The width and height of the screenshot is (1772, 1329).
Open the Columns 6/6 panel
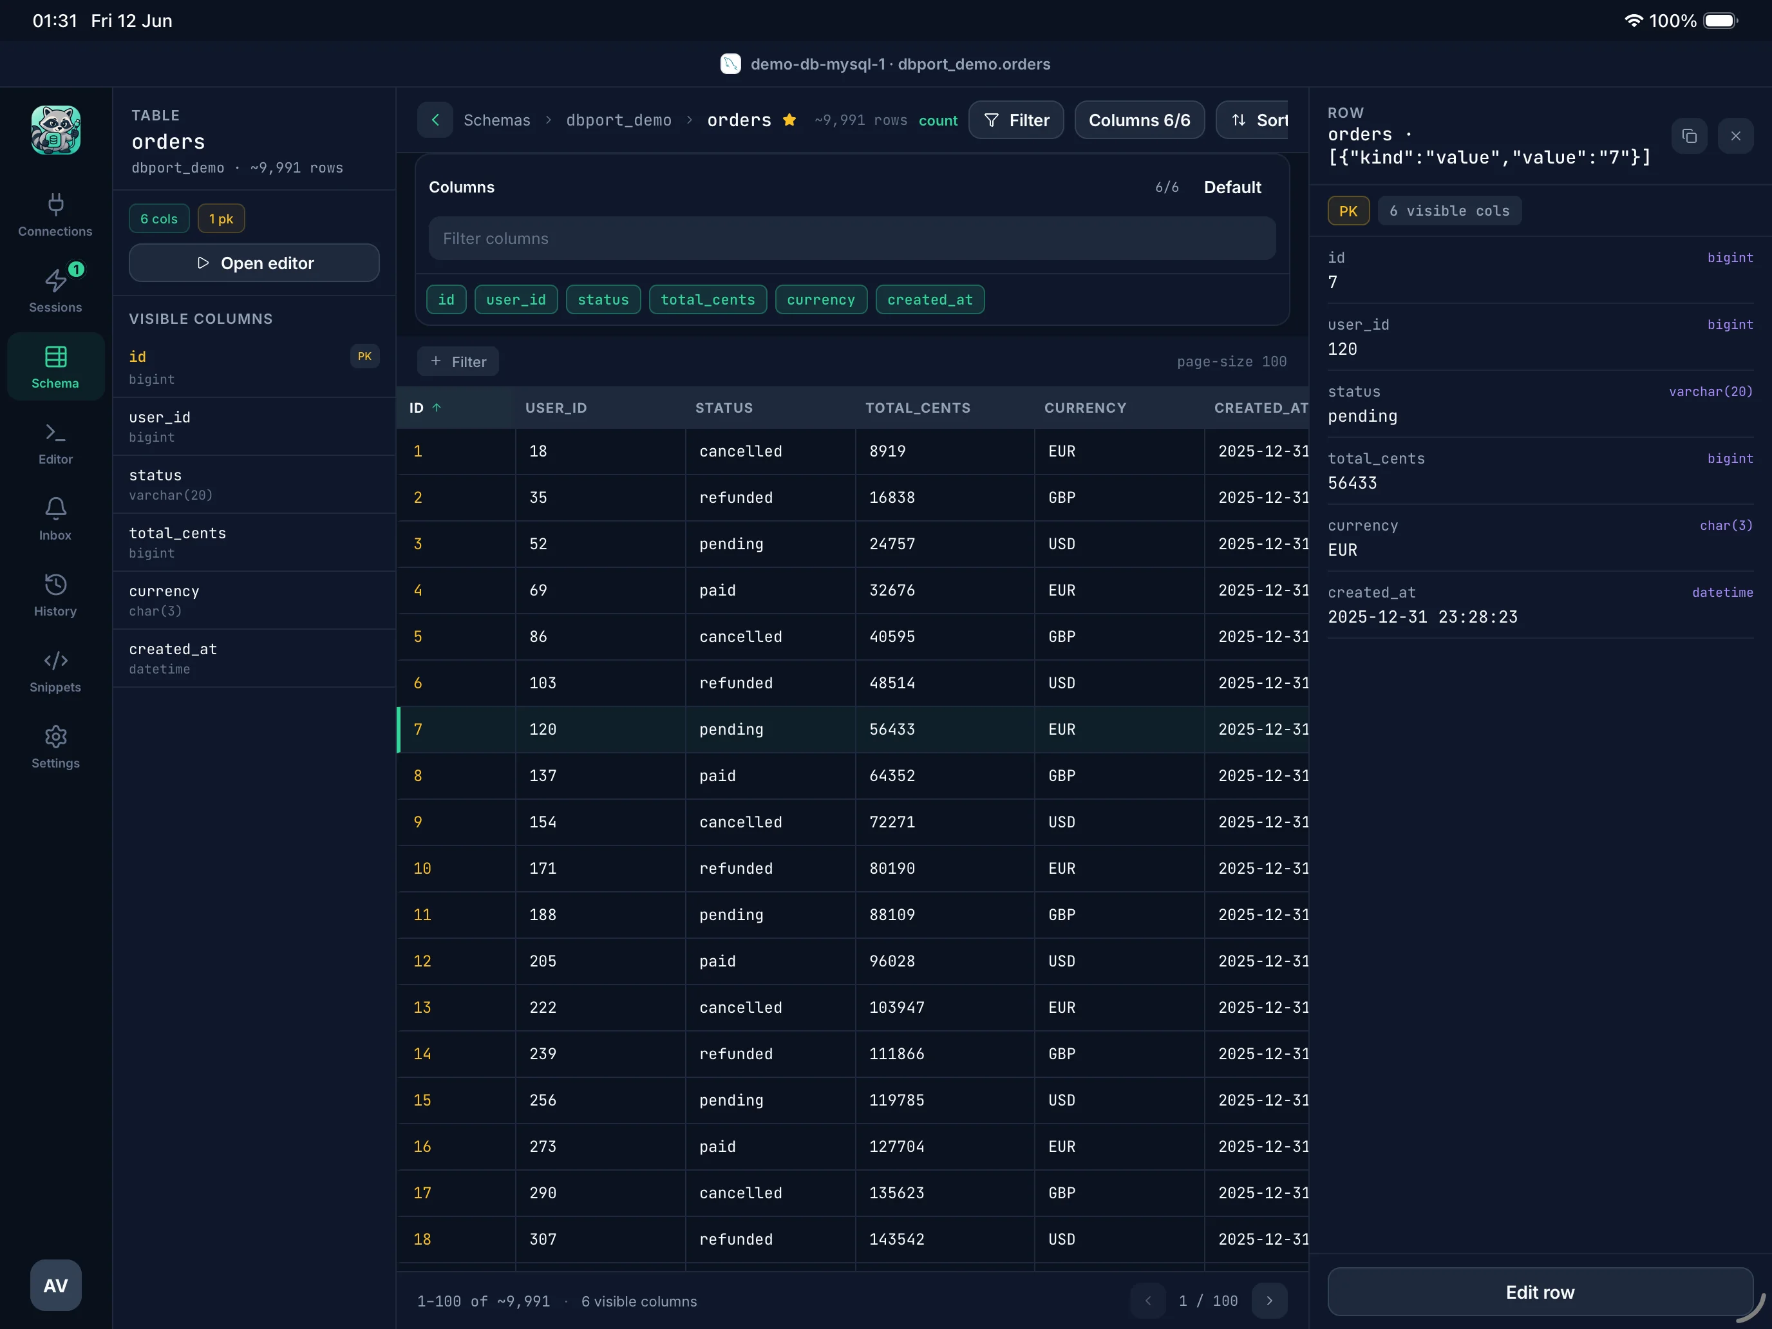(1139, 119)
